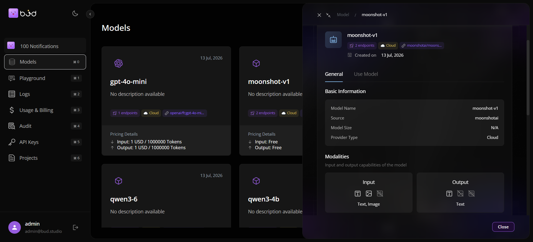
Task: Click the dollar sign billing icon
Action: (x=12, y=110)
